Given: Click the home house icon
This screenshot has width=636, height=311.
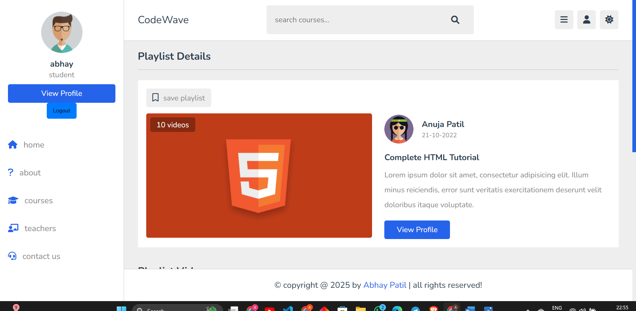Looking at the screenshot, I should [x=13, y=145].
